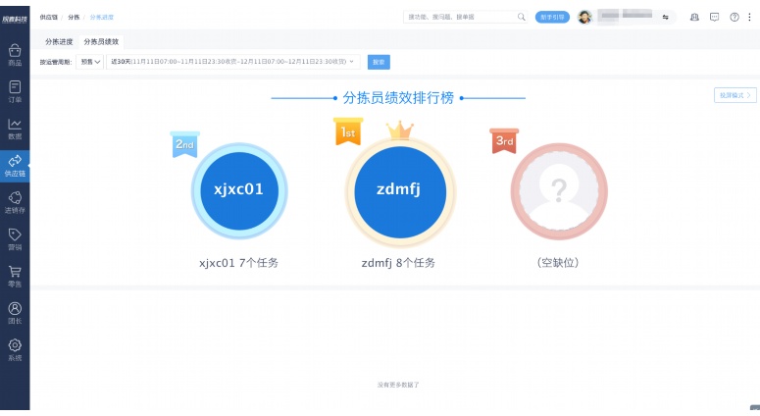Click the crown icon above zdmfj

point(400,130)
